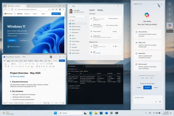Click the user avatar in Word title bar

[51, 57]
